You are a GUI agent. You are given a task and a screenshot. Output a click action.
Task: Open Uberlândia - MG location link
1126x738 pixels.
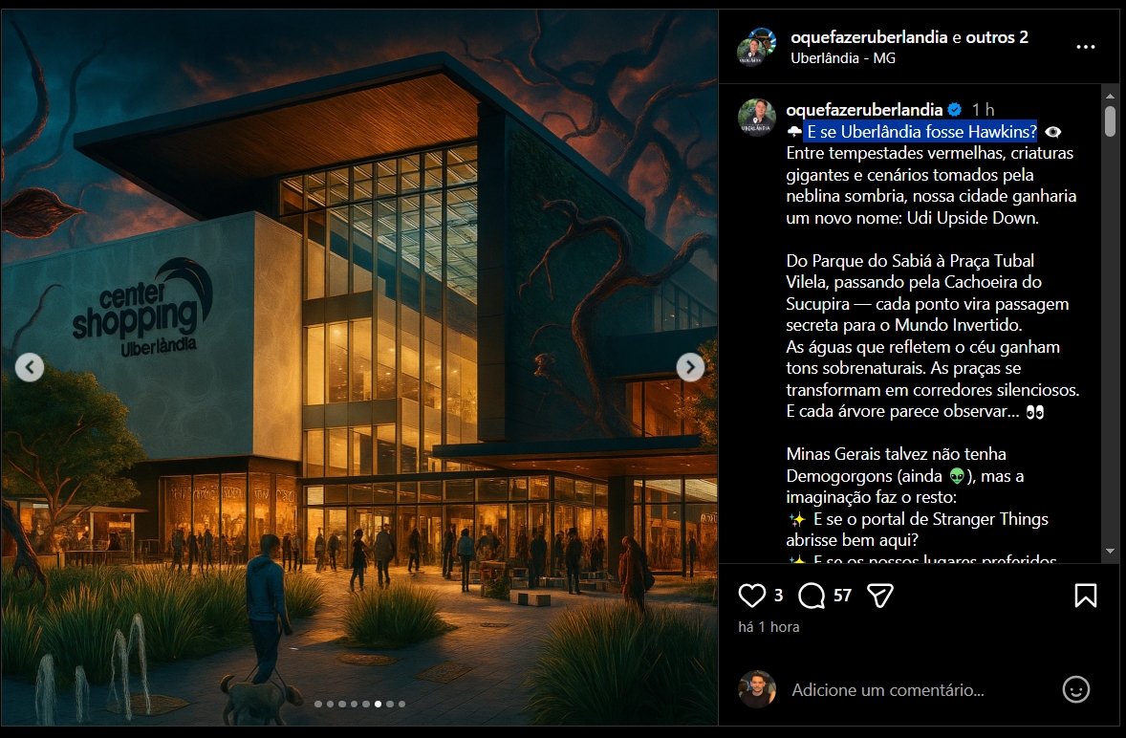click(842, 58)
